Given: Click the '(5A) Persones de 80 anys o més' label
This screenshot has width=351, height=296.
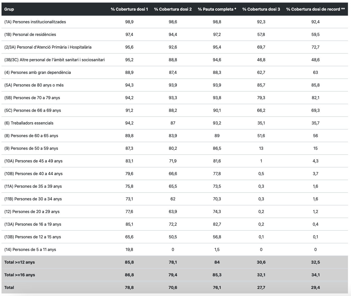Looking at the screenshot, I should tap(34, 85).
